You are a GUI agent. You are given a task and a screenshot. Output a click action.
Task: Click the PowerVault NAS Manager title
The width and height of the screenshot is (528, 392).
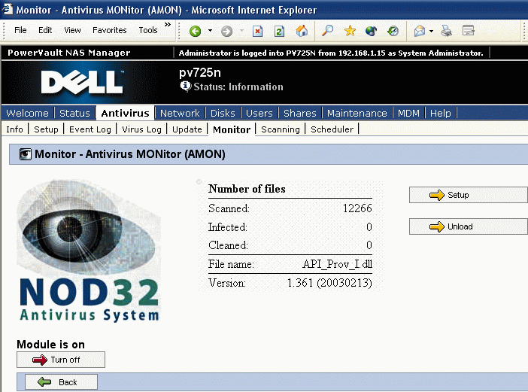(69, 53)
